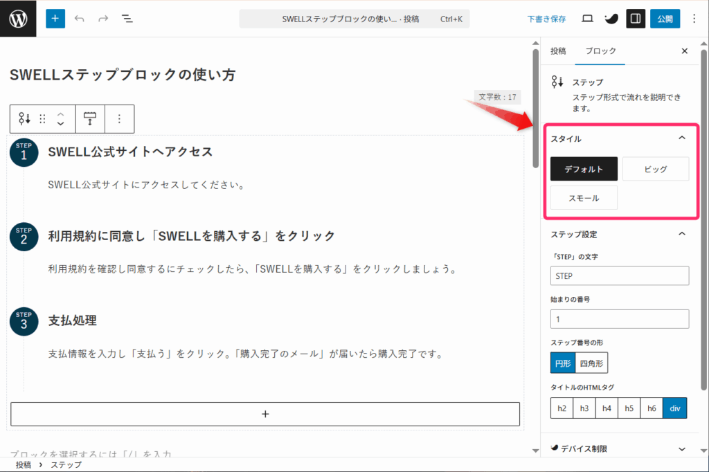Open the document overview list icon
The image size is (709, 472).
[127, 19]
